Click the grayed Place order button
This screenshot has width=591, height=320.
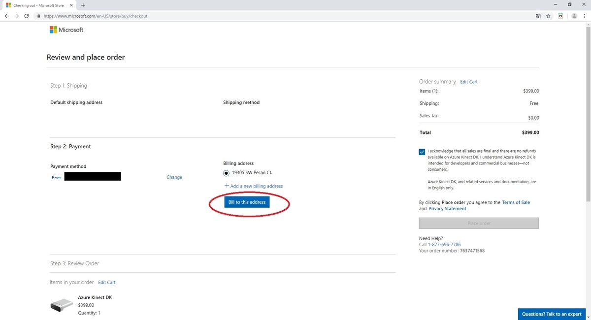tap(479, 224)
